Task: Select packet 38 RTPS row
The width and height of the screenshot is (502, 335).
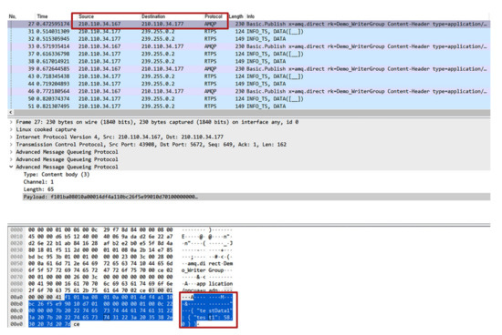Action: tap(249, 61)
